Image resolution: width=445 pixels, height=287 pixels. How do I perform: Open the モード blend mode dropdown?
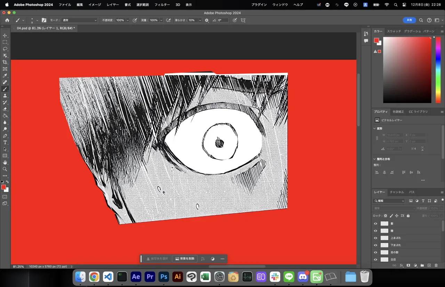pyautogui.click(x=79, y=20)
